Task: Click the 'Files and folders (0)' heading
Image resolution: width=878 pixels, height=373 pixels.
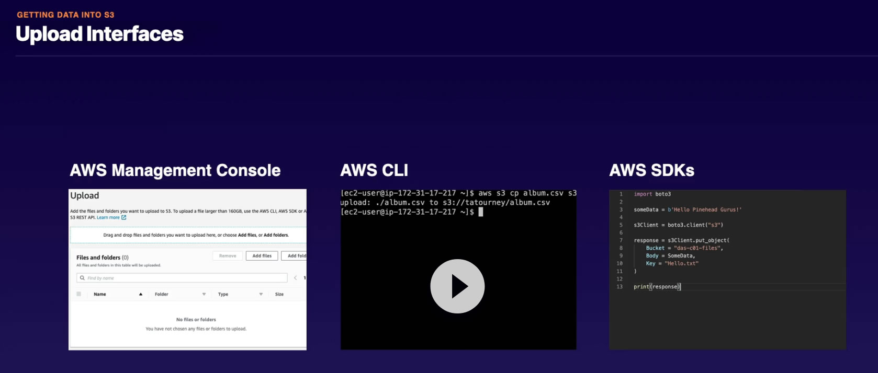Action: click(x=103, y=258)
